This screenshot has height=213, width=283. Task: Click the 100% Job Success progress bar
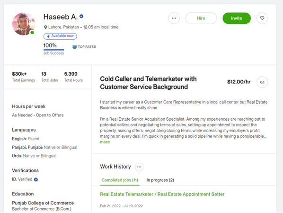coord(53,50)
